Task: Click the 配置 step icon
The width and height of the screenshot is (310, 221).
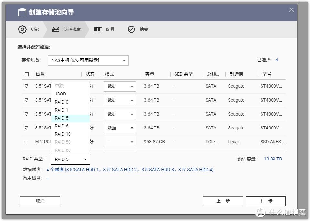Action: (98, 29)
